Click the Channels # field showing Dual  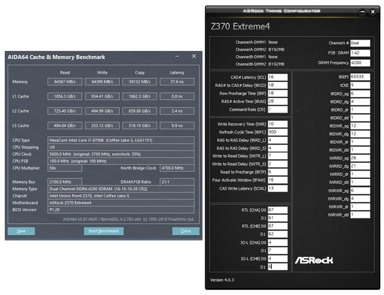360,43
